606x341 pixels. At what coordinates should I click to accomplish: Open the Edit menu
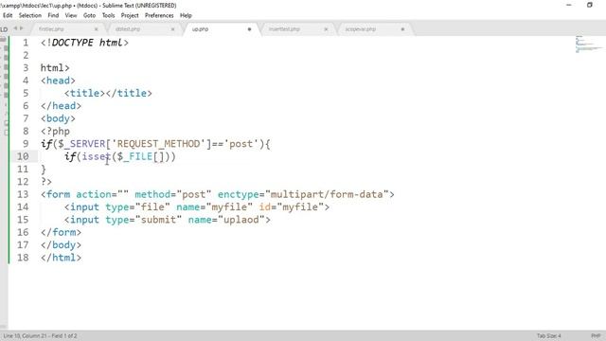8,15
